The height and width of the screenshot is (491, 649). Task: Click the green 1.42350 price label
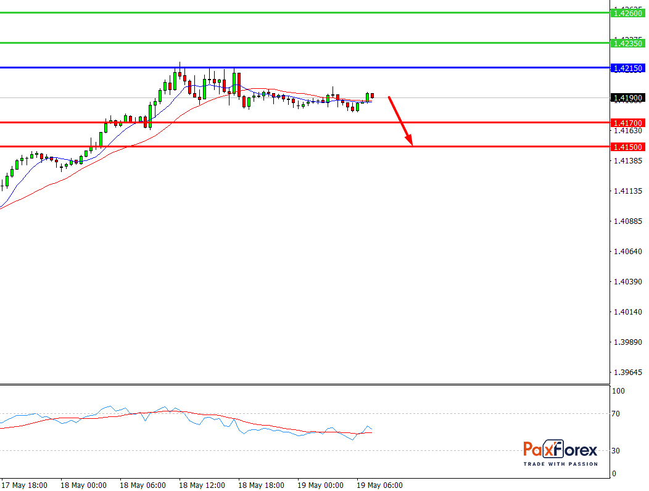coord(628,43)
